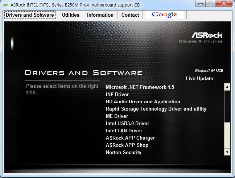This screenshot has height=178, width=235.
Task: Choose ASRock APP Charger
Action: point(130,138)
